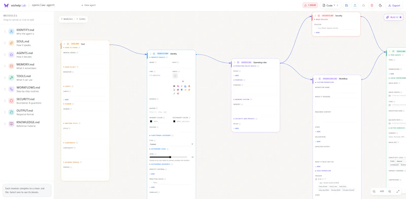Open the Secondary Color swatch
Viewport: 406px width, 199px height.
pos(174,121)
